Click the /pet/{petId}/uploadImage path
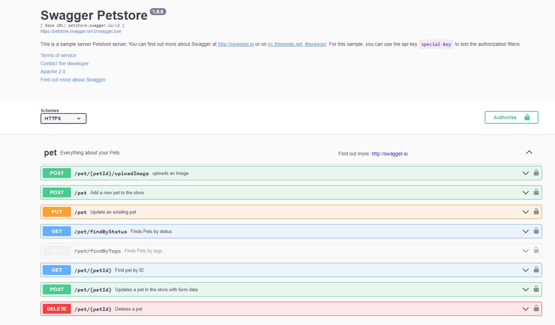This screenshot has width=555, height=325. tap(112, 173)
